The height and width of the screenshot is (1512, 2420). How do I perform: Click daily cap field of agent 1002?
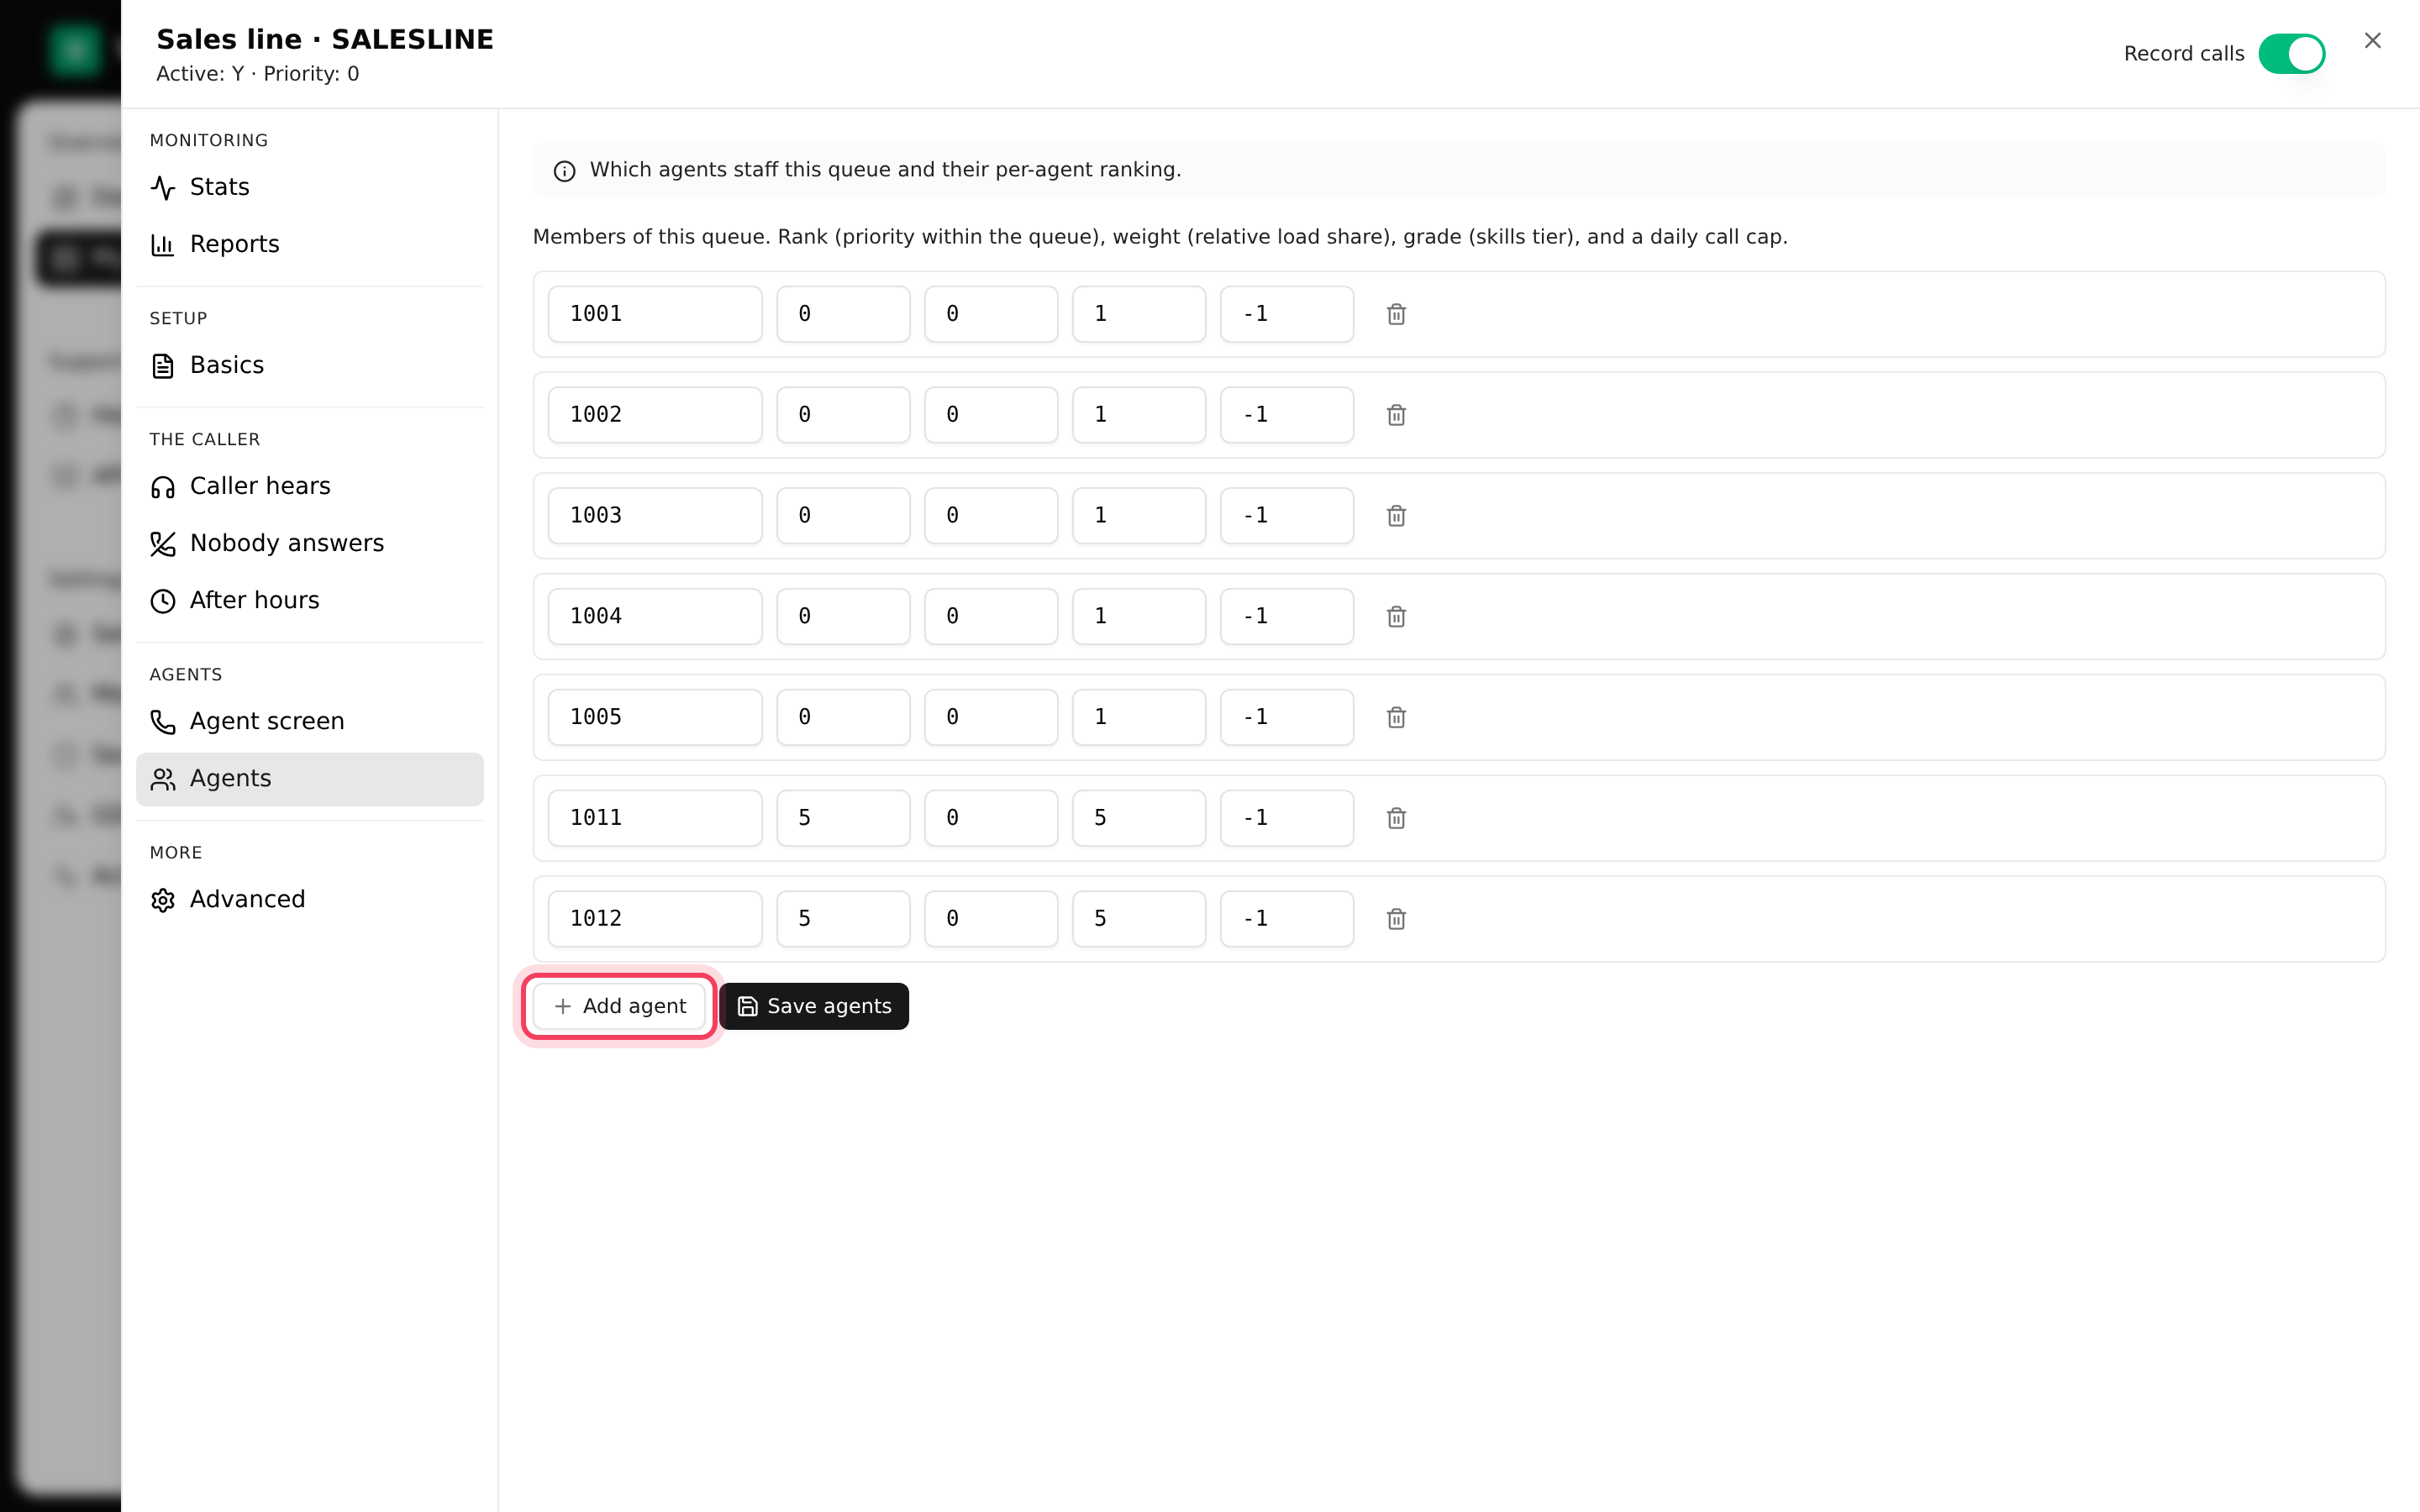click(x=1287, y=415)
